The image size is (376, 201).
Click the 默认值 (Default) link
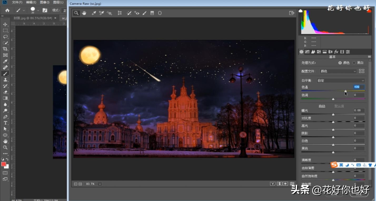point(339,106)
